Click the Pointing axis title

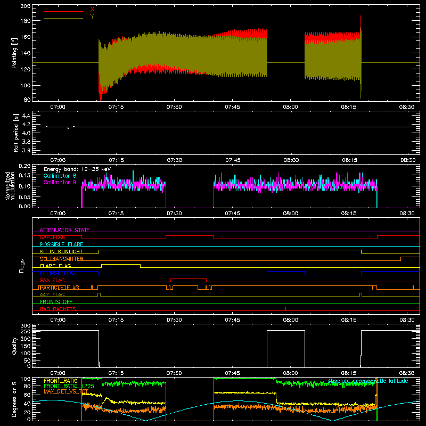point(14,53)
